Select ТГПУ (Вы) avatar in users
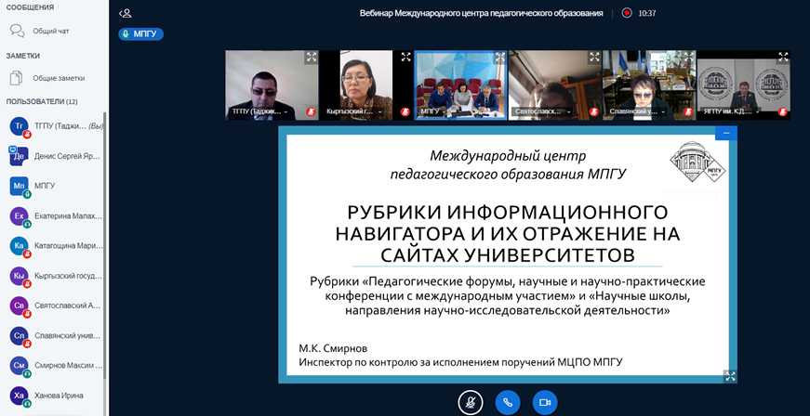The image size is (810, 416). [x=20, y=126]
